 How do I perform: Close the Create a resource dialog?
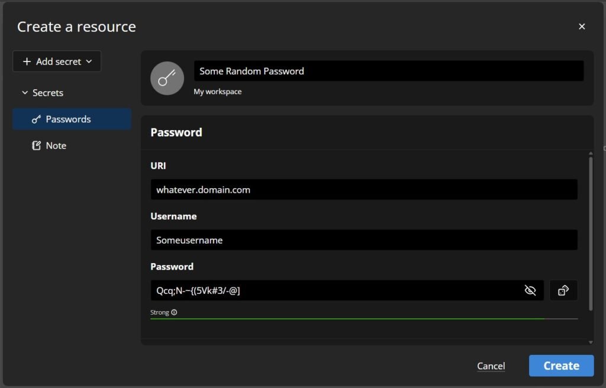click(x=582, y=27)
